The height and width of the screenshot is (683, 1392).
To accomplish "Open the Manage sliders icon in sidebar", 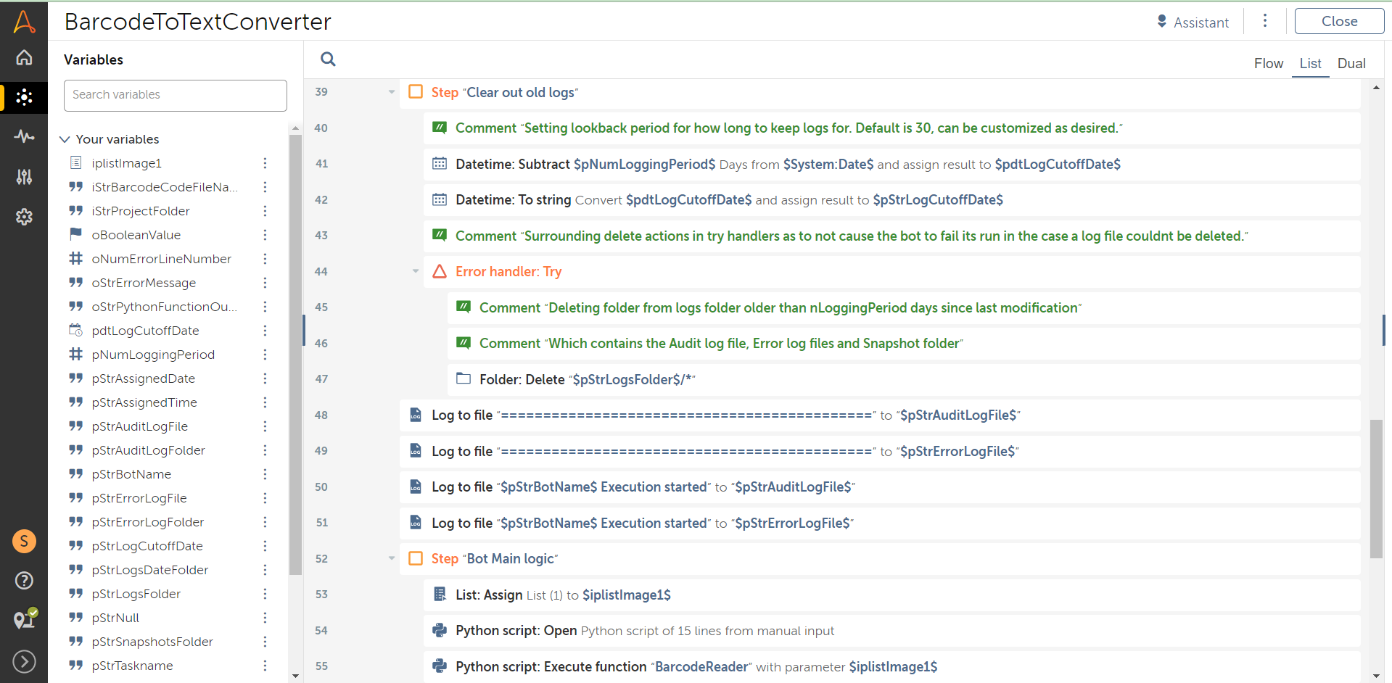I will [x=24, y=176].
